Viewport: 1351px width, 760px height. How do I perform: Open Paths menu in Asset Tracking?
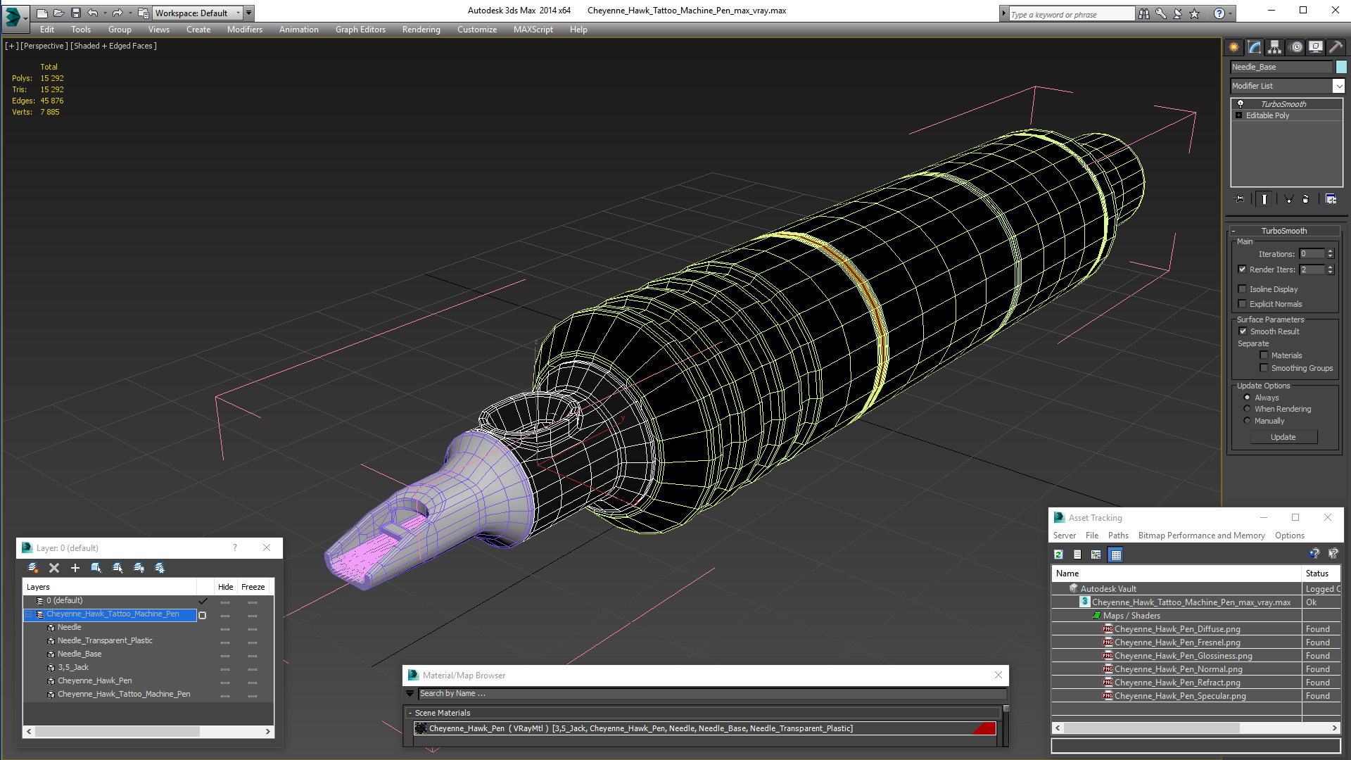point(1117,536)
